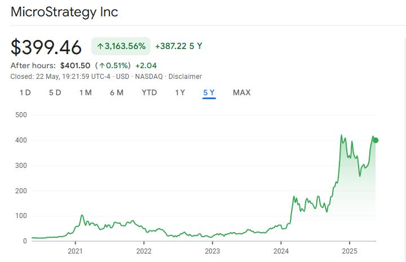The height and width of the screenshot is (262, 406).
Task: Click the green endpoint dot on chart
Action: [376, 140]
